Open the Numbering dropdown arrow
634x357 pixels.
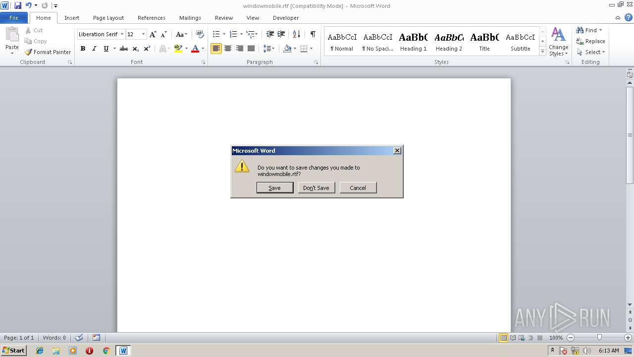tap(241, 34)
